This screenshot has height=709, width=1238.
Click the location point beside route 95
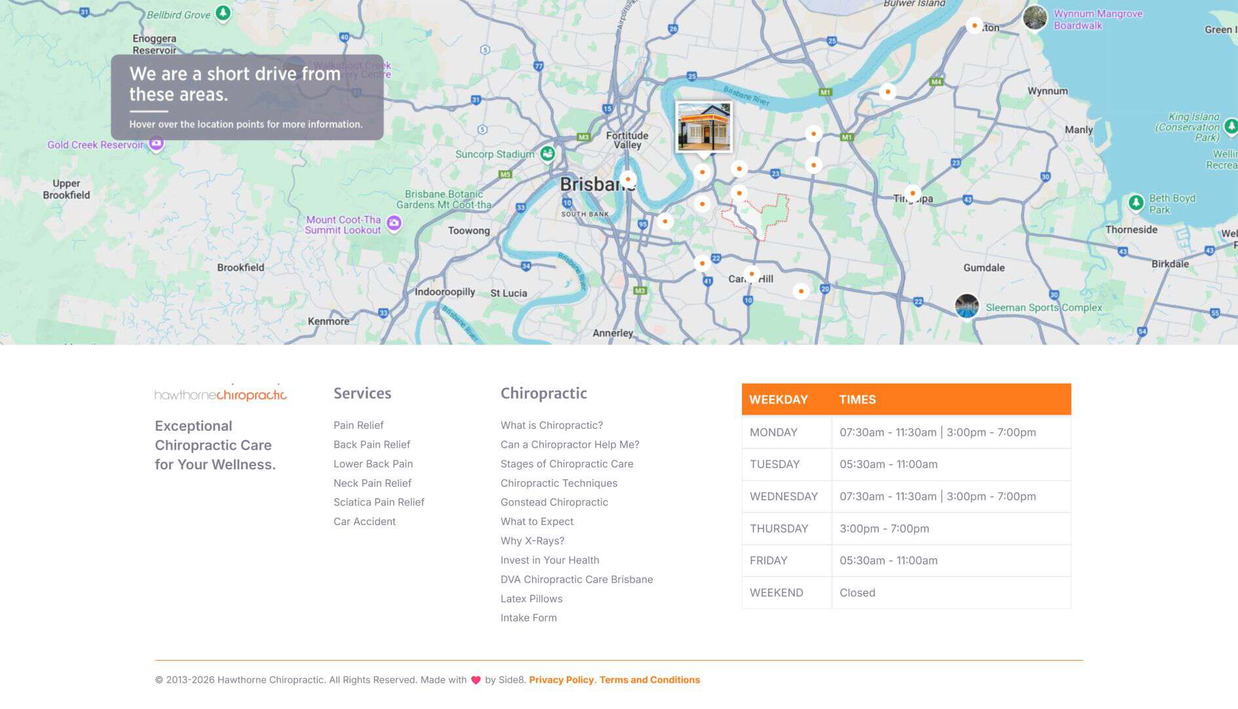pyautogui.click(x=665, y=221)
